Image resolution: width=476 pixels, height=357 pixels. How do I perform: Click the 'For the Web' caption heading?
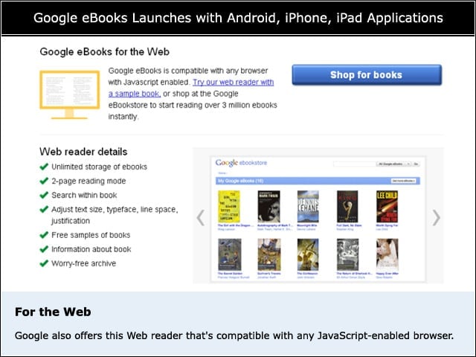pyautogui.click(x=53, y=312)
